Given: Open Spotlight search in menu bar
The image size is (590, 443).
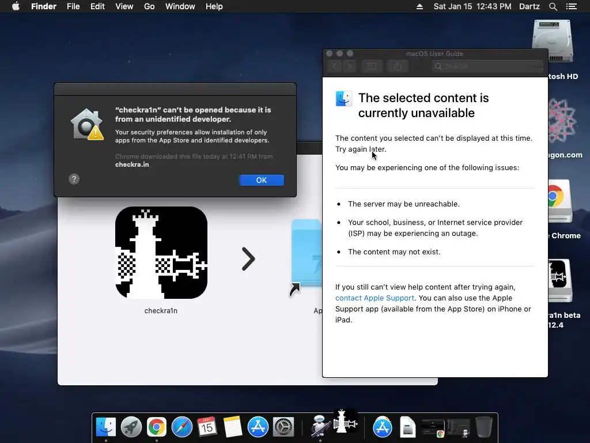Looking at the screenshot, I should pyautogui.click(x=553, y=6).
